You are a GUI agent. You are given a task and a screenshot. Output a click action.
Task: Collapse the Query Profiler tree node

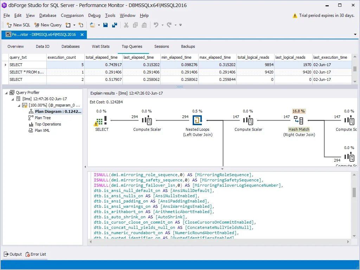point(6,93)
